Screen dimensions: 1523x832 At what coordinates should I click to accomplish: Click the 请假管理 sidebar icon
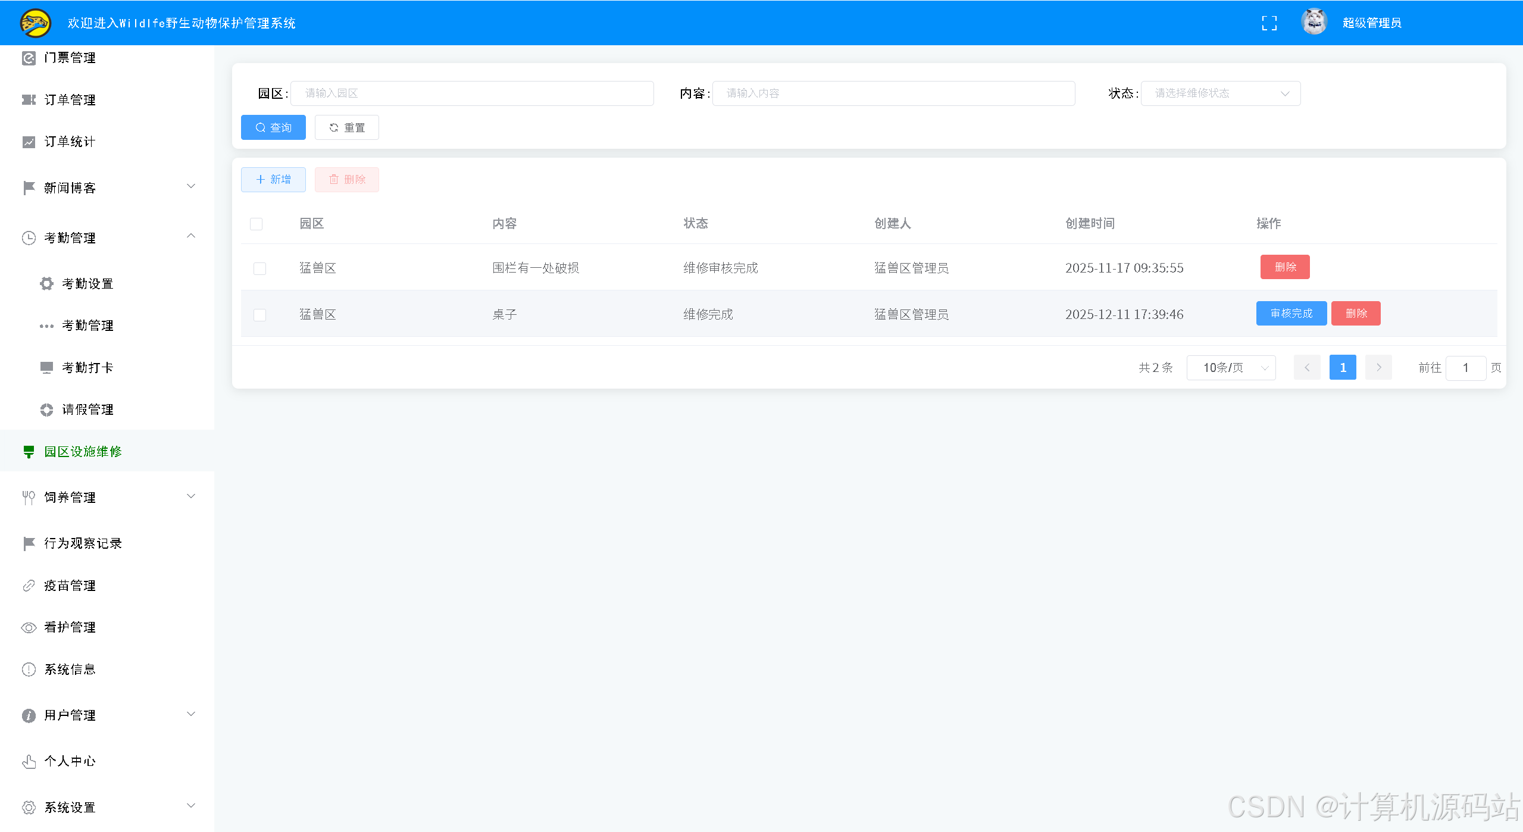pyautogui.click(x=46, y=409)
